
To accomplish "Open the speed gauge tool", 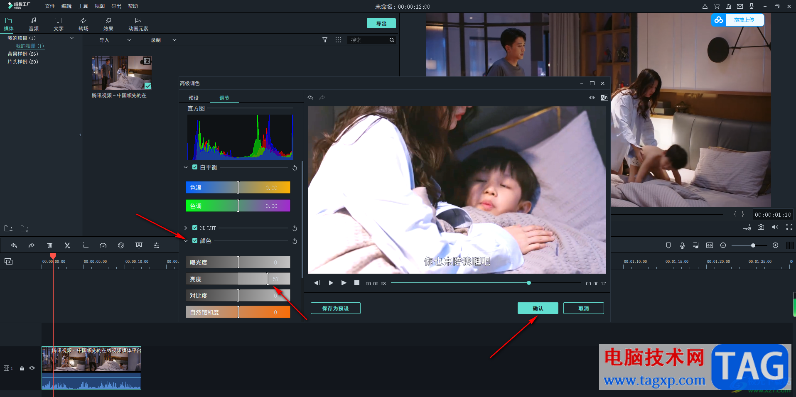I will [x=103, y=245].
